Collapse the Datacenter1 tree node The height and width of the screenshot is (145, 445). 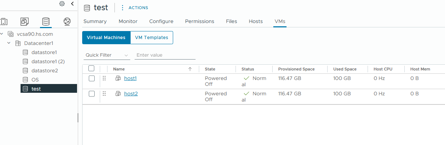(9, 43)
